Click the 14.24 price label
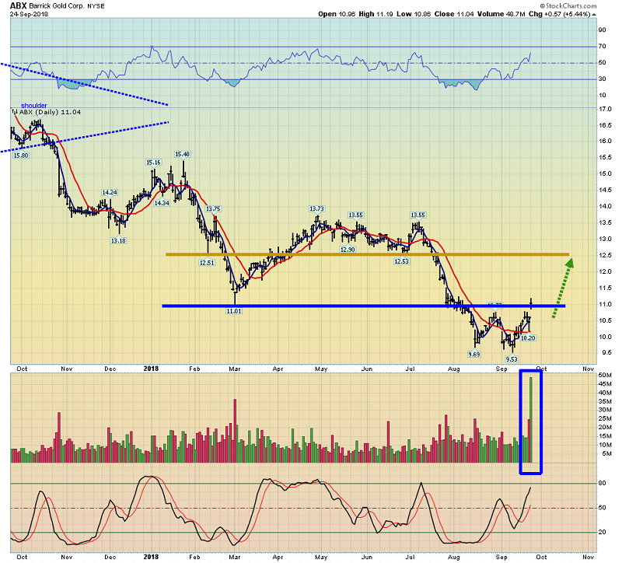Image resolution: width=622 pixels, height=563 pixels. [110, 192]
